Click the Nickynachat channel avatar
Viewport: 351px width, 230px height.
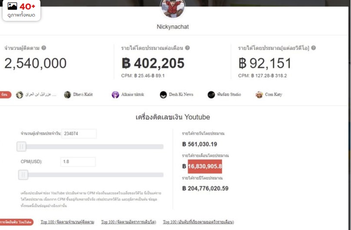pyautogui.click(x=173, y=8)
